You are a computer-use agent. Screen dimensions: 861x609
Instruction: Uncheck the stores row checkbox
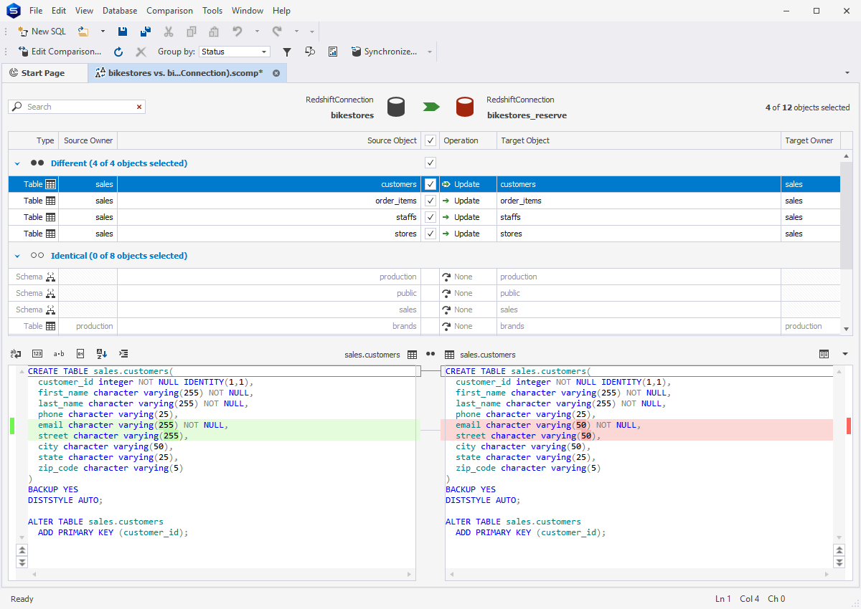click(430, 234)
